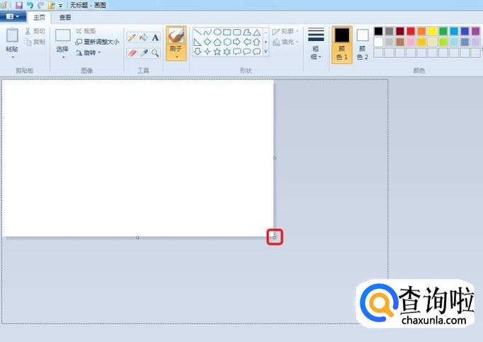Select the Pencil tool
The height and width of the screenshot is (342, 483).
click(x=132, y=37)
